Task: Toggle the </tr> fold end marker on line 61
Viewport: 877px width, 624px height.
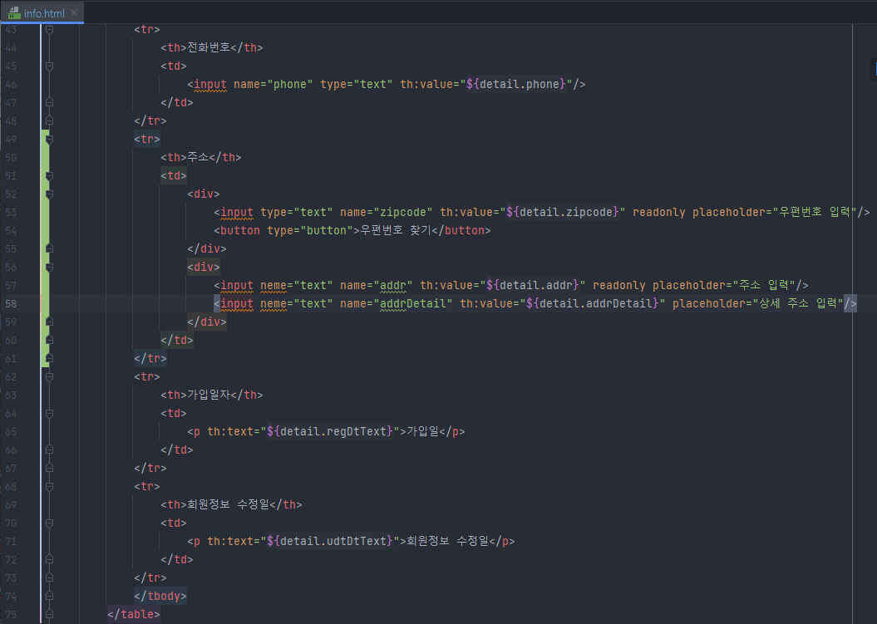Action: pyautogui.click(x=49, y=358)
